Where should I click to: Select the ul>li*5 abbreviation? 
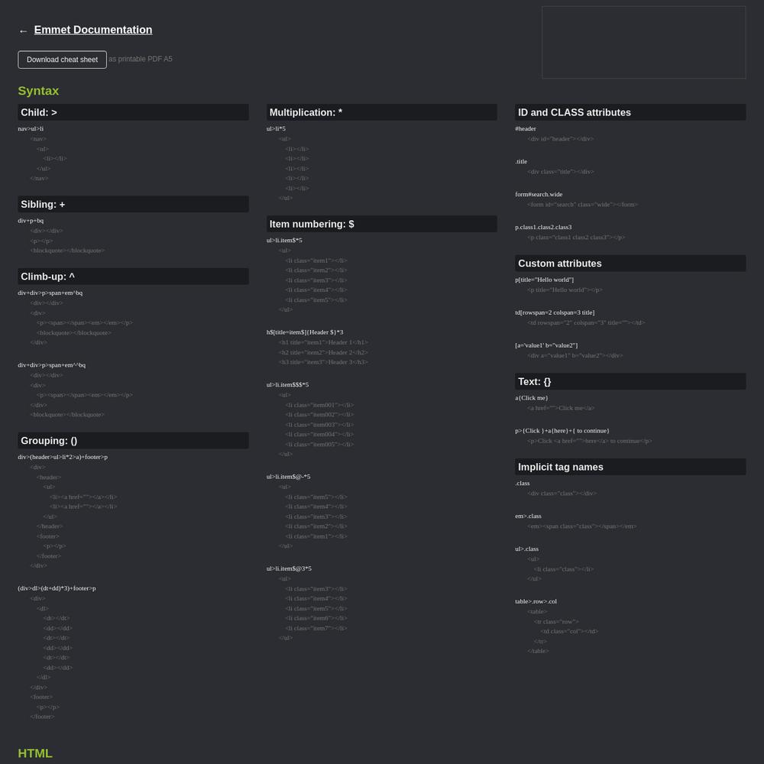(277, 128)
